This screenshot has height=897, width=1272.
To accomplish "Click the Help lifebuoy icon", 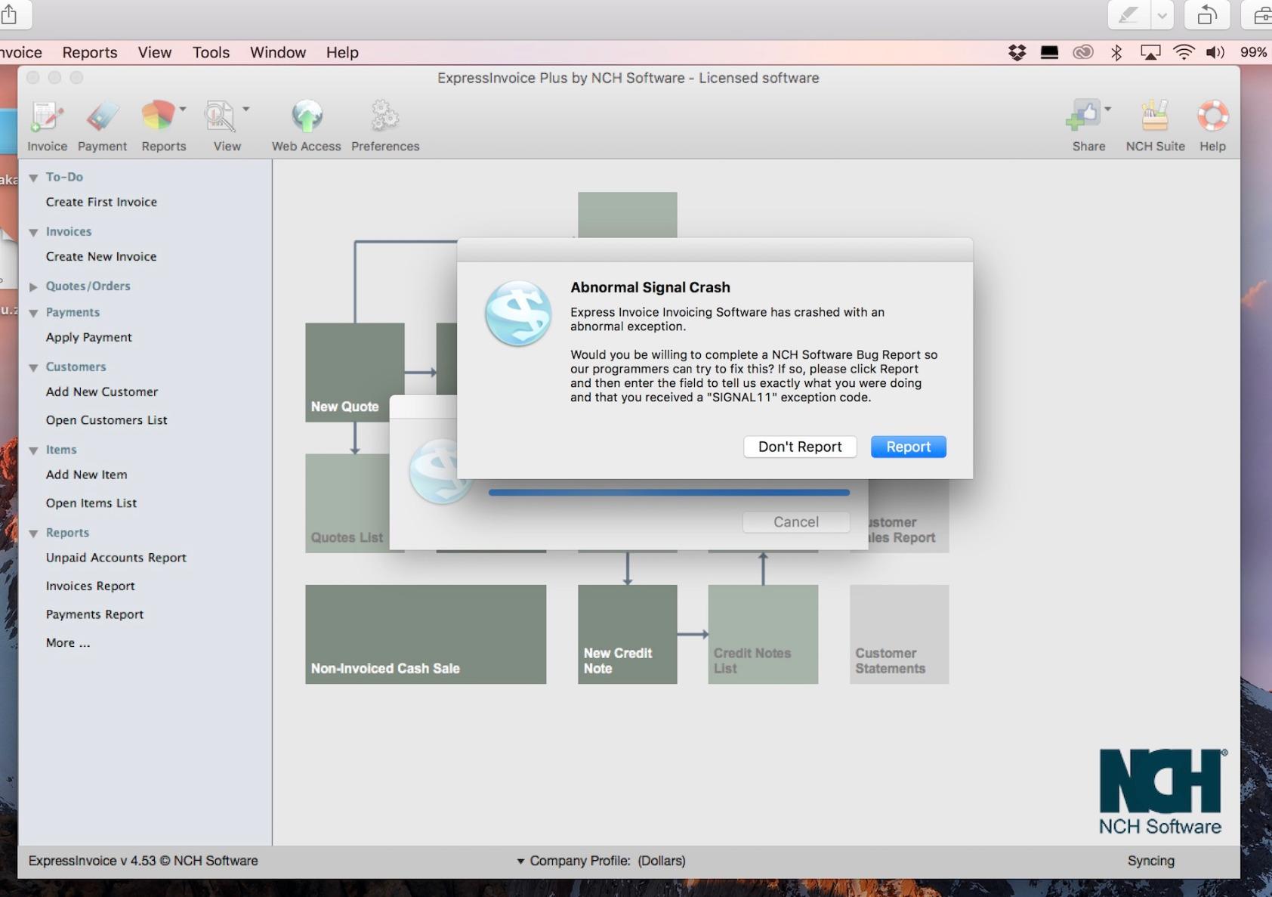I will tap(1212, 117).
